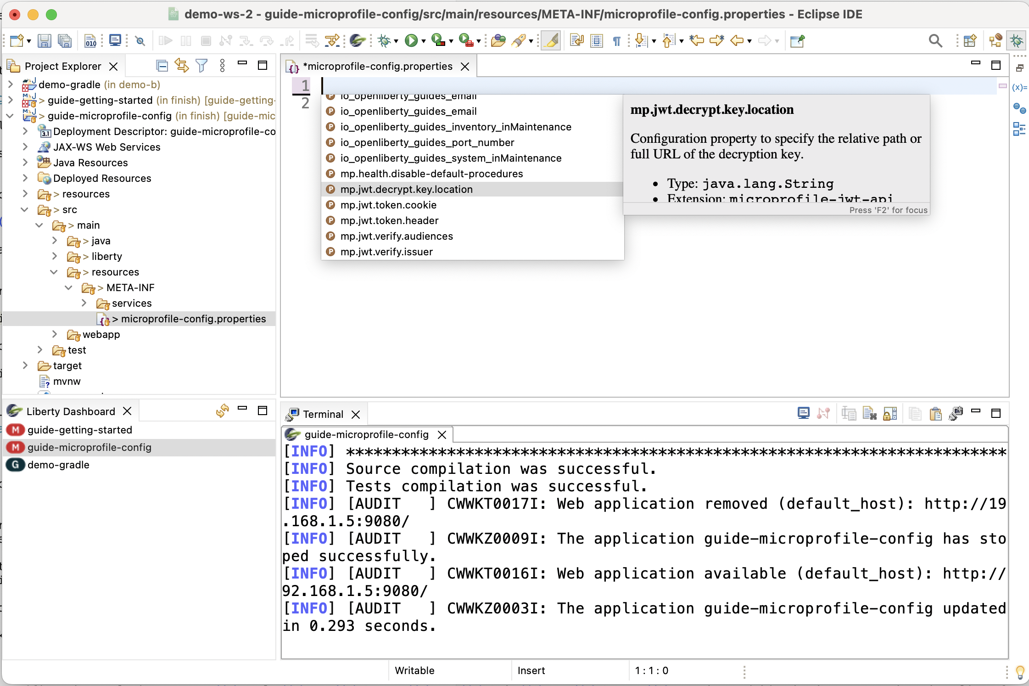Choose mp.jwt.token.cookie completion proposal
Image resolution: width=1029 pixels, height=686 pixels.
coord(472,205)
